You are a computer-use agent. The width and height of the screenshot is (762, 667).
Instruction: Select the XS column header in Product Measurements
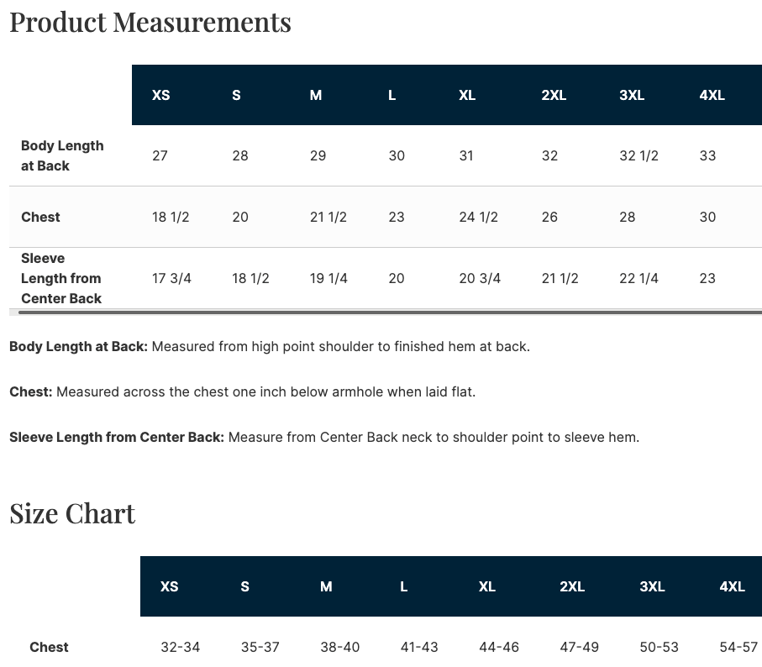pyautogui.click(x=160, y=95)
